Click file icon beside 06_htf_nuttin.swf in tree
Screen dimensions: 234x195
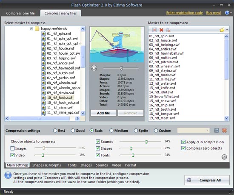(x=43, y=73)
